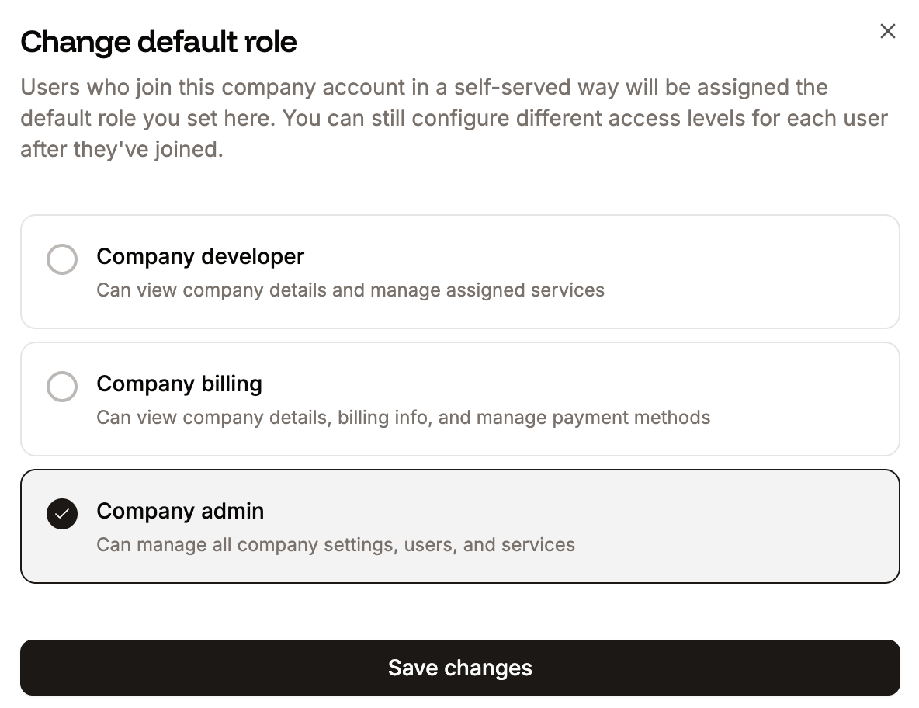919x708 pixels.
Task: Click the Company developer label text
Action: click(x=200, y=256)
